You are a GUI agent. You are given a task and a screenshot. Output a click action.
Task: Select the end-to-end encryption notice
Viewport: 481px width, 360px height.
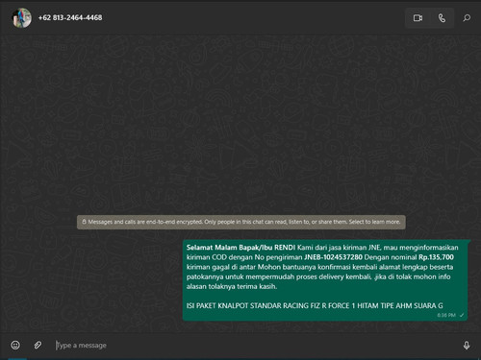(241, 222)
